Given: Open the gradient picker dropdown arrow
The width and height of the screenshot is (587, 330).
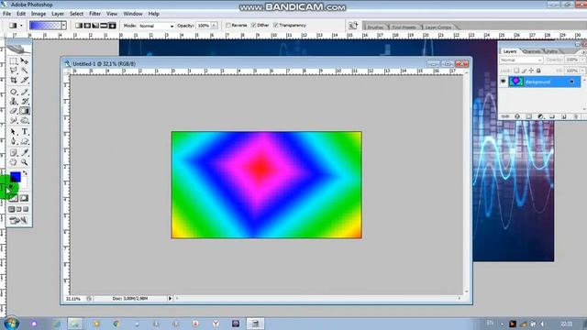Looking at the screenshot, I should pos(64,26).
